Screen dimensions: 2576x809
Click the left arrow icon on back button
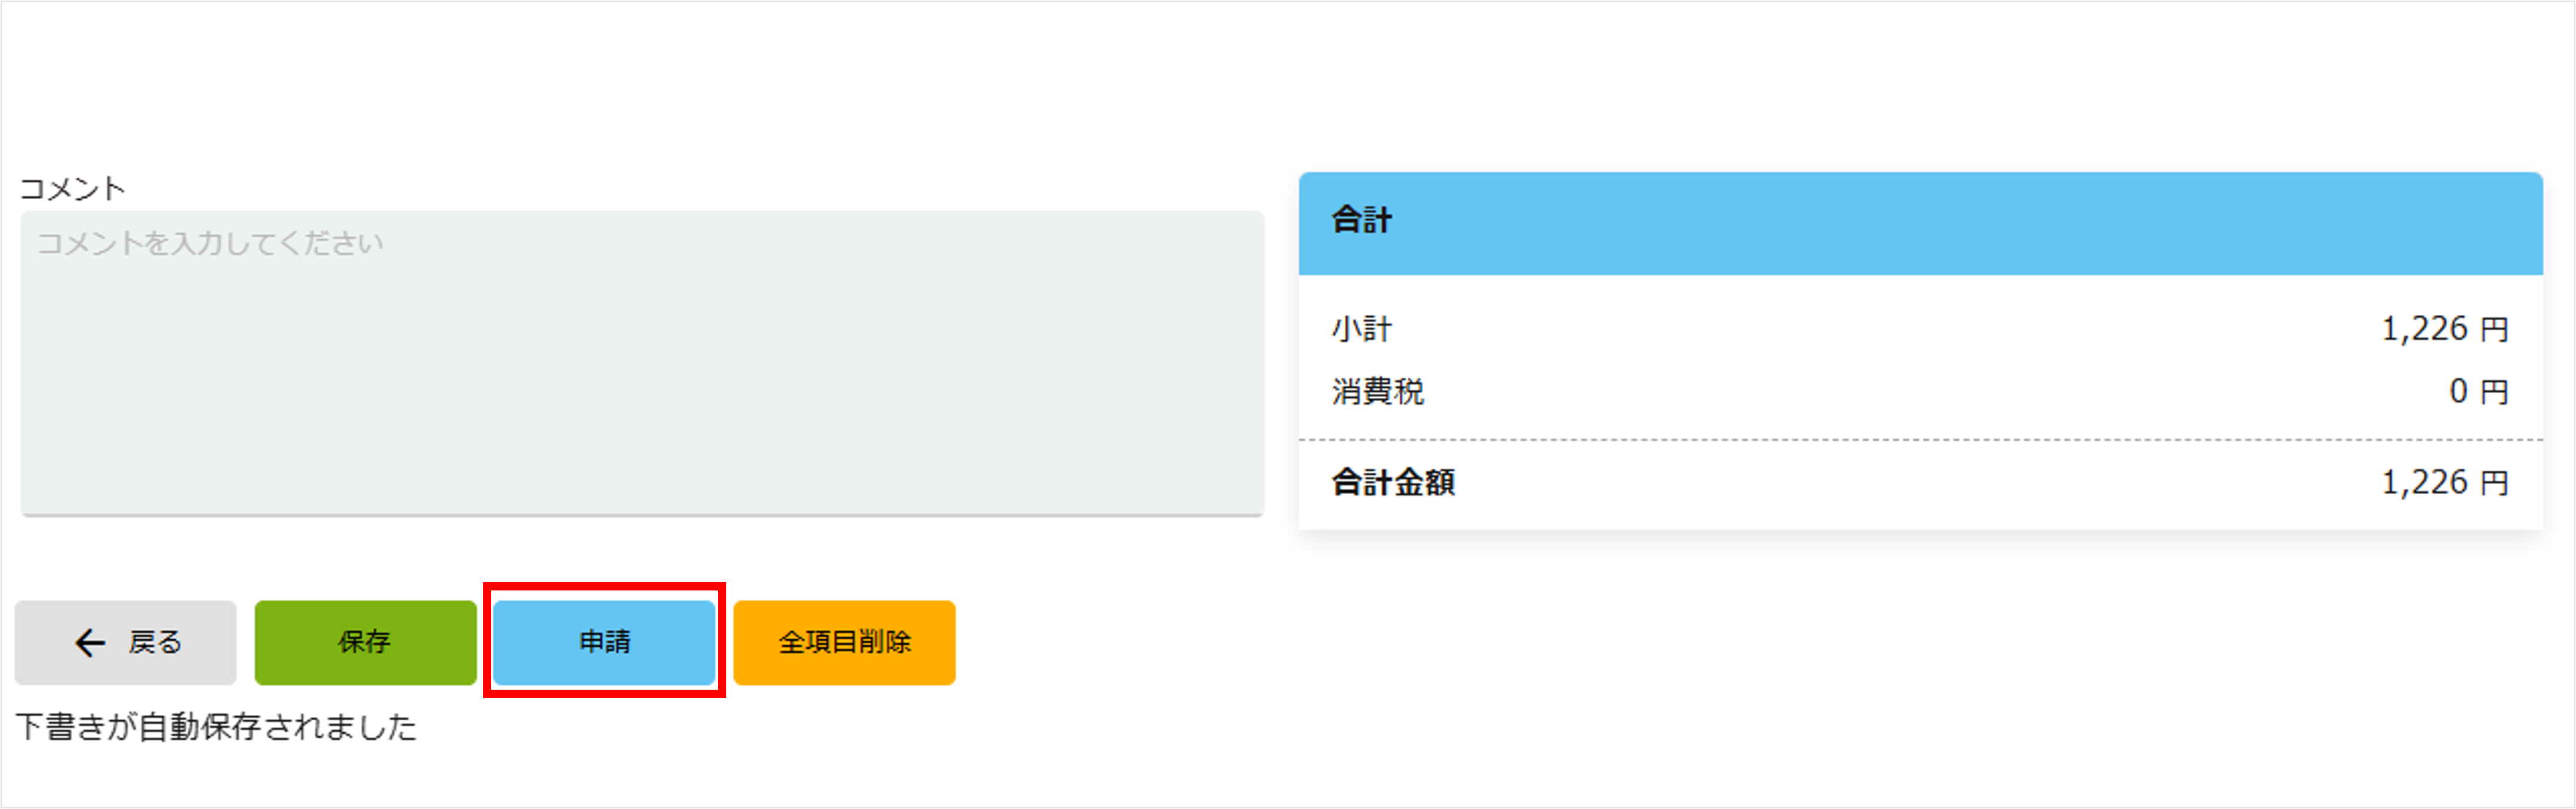click(x=90, y=642)
